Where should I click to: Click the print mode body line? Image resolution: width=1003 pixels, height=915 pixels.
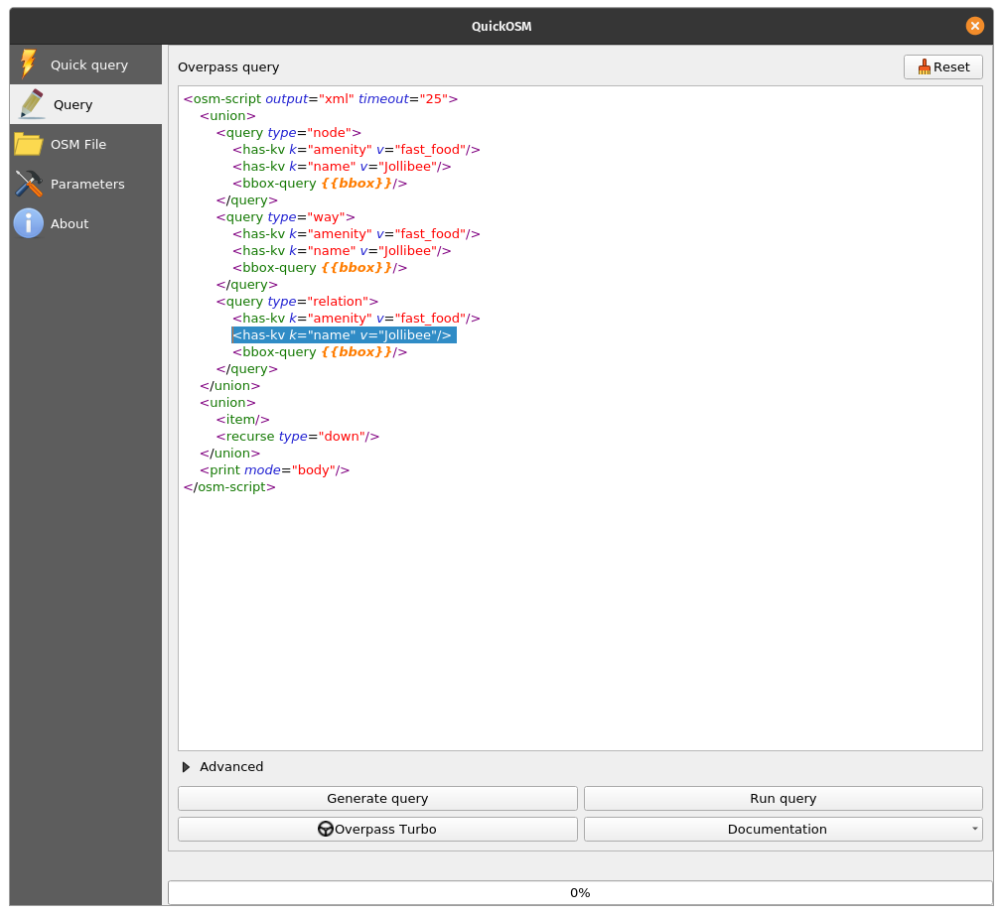pyautogui.click(x=274, y=470)
